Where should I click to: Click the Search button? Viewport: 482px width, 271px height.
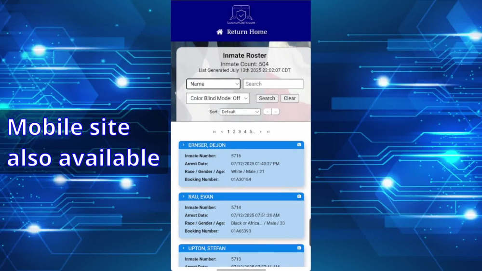tap(267, 98)
